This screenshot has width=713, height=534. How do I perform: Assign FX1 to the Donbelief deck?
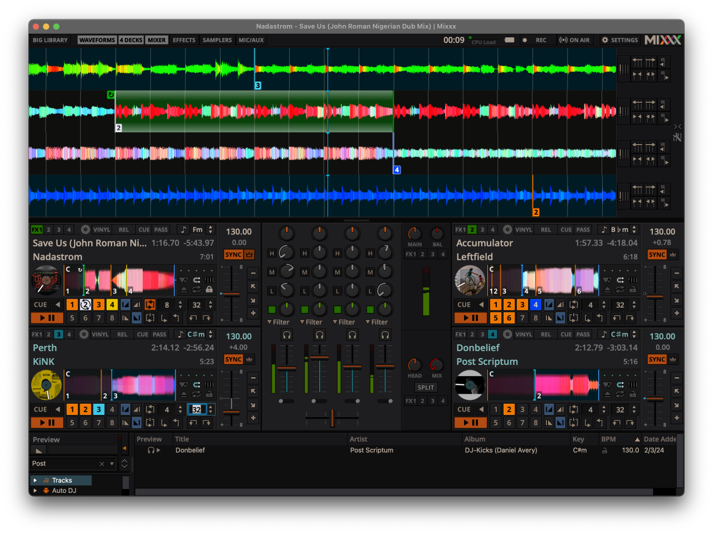tap(461, 334)
